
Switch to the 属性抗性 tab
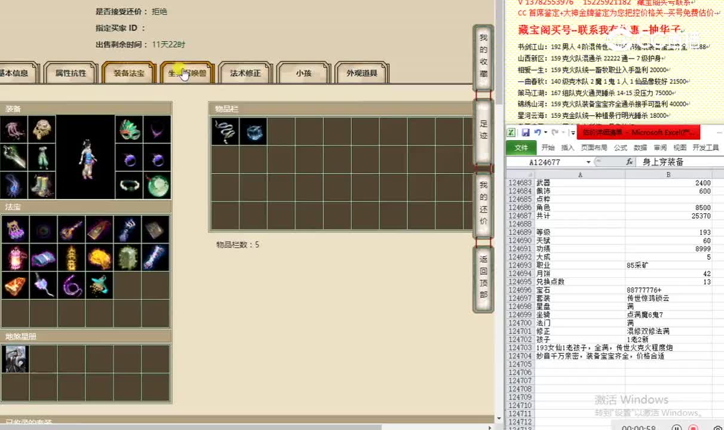(x=71, y=73)
